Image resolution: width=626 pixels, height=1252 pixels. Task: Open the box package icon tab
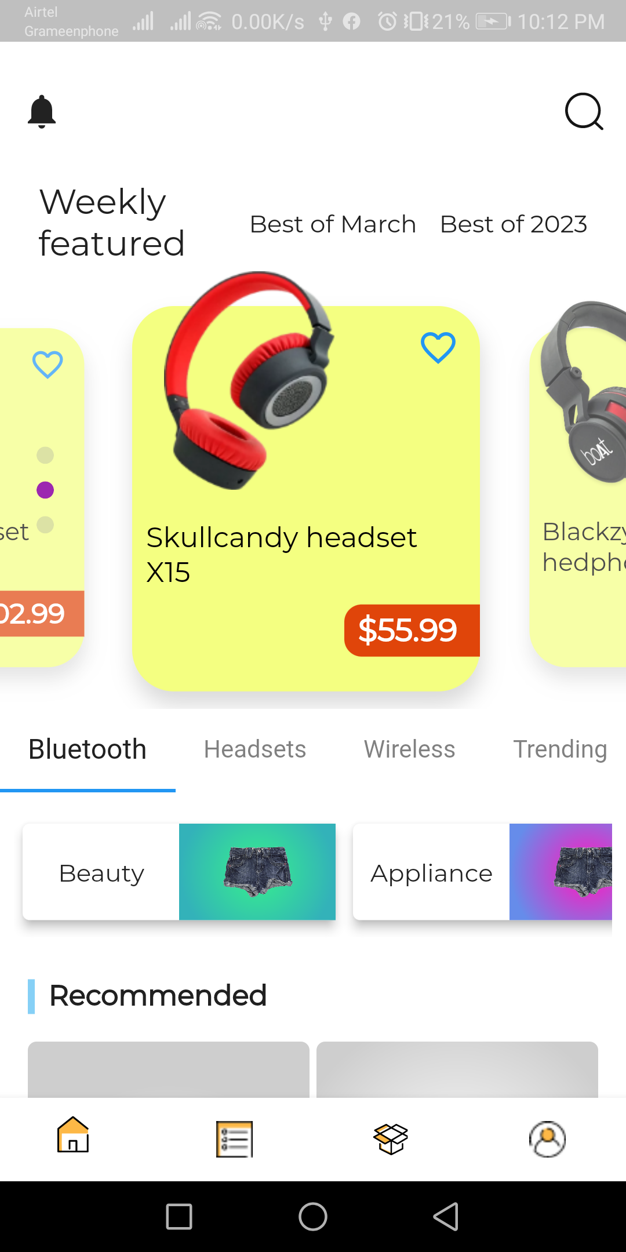pos(391,1139)
